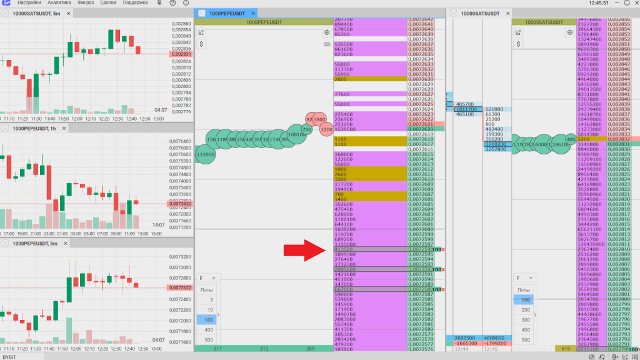Select lot size 400 in the PEPE panel
640x360 pixels.
tap(208, 329)
